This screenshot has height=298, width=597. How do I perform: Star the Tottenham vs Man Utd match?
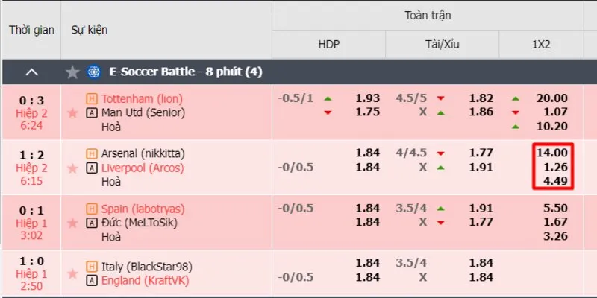click(72, 112)
